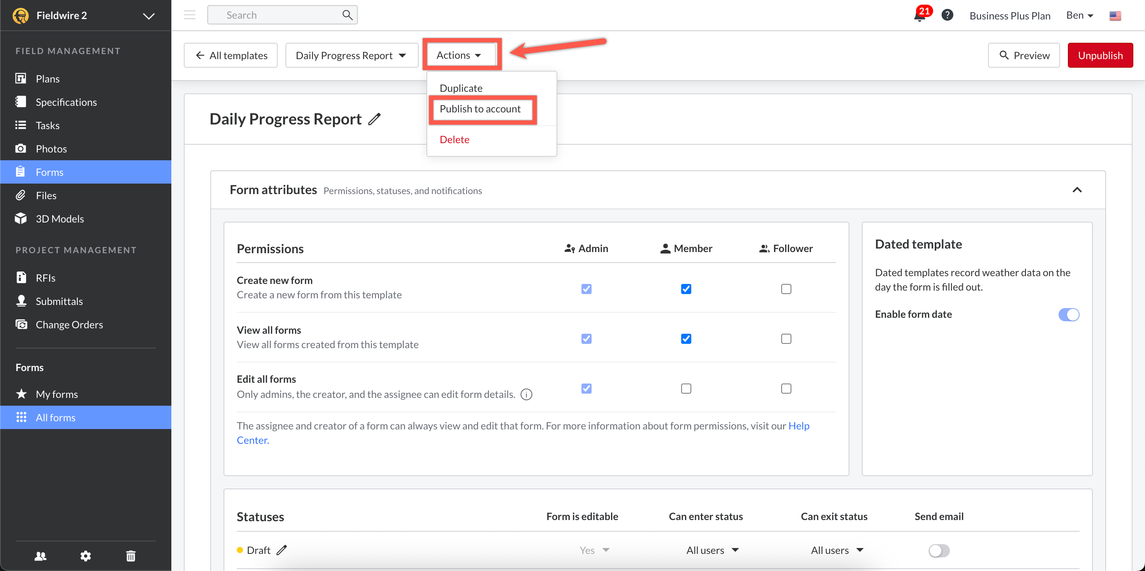This screenshot has width=1145, height=571.
Task: Click the people icon in sidebar footer
Action: point(40,555)
